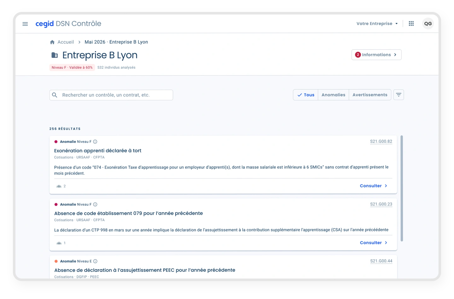Go to Accueil breadcrumb
Image resolution: width=454 pixels, height=299 pixels.
tap(66, 42)
